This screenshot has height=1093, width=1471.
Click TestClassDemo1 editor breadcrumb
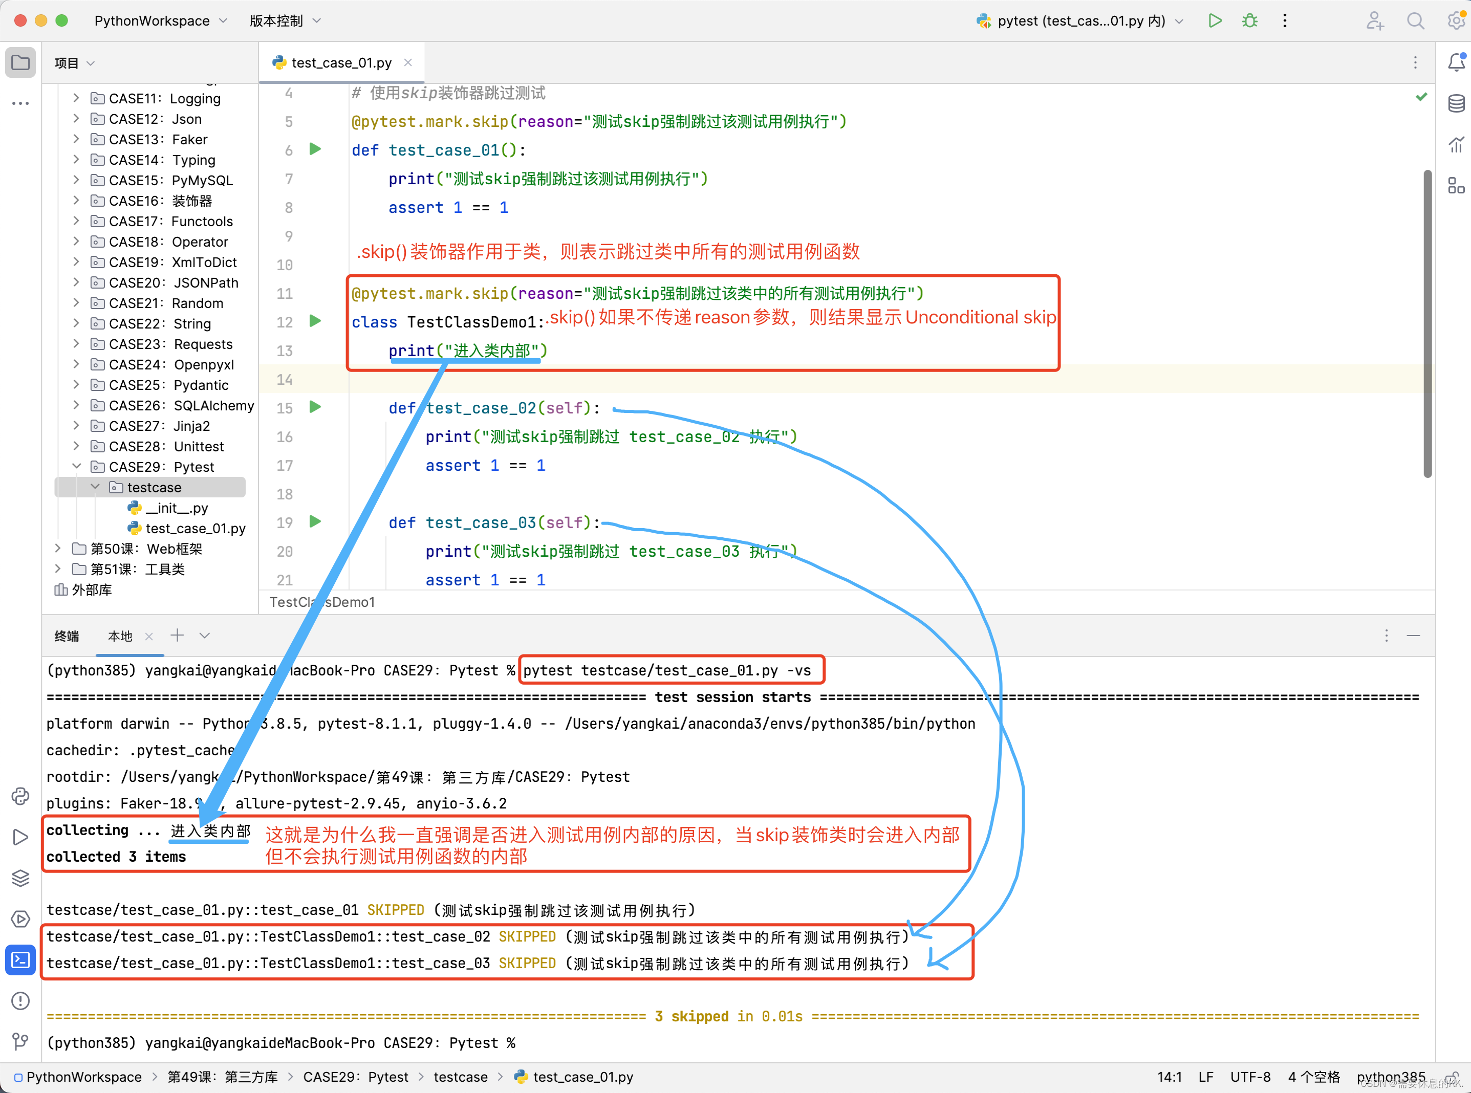pyautogui.click(x=322, y=602)
